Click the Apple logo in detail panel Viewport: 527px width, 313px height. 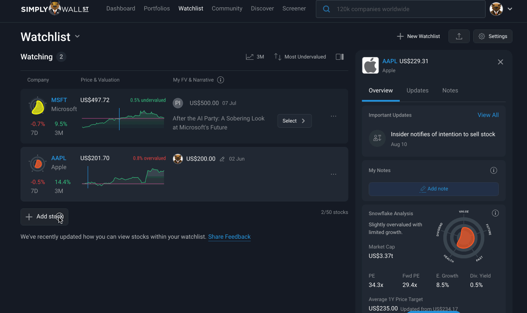tap(370, 65)
